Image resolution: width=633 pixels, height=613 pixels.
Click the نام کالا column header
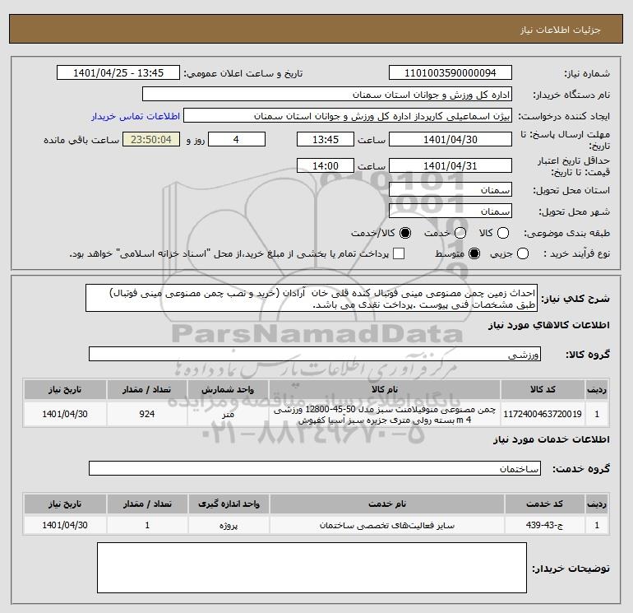385,389
